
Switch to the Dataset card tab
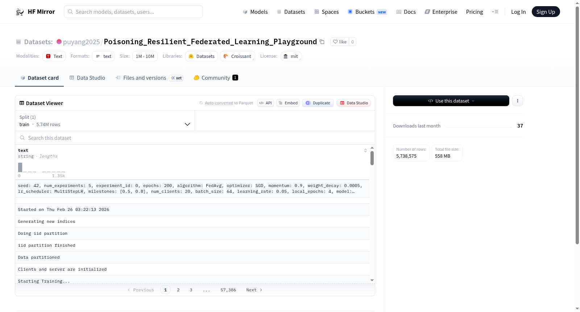[x=40, y=78]
